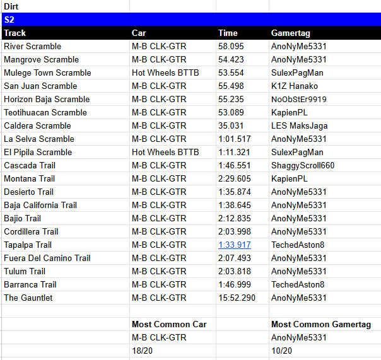Click the Time column header
This screenshot has width=381, height=360.
242,33
